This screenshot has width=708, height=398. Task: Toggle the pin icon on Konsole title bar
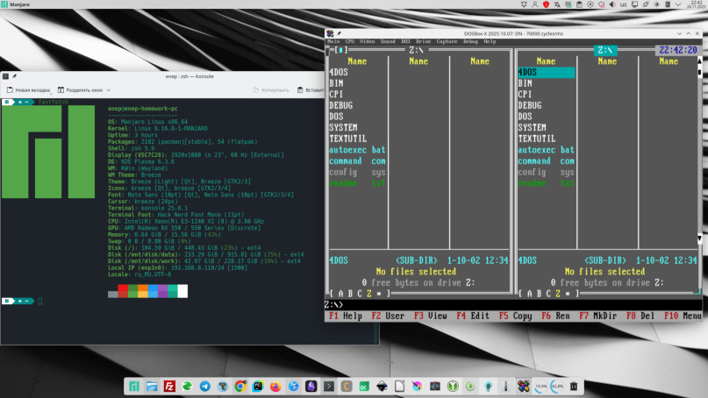[x=15, y=76]
